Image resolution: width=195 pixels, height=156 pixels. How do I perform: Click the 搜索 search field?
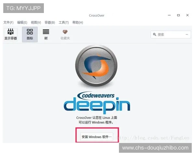tap(171, 34)
